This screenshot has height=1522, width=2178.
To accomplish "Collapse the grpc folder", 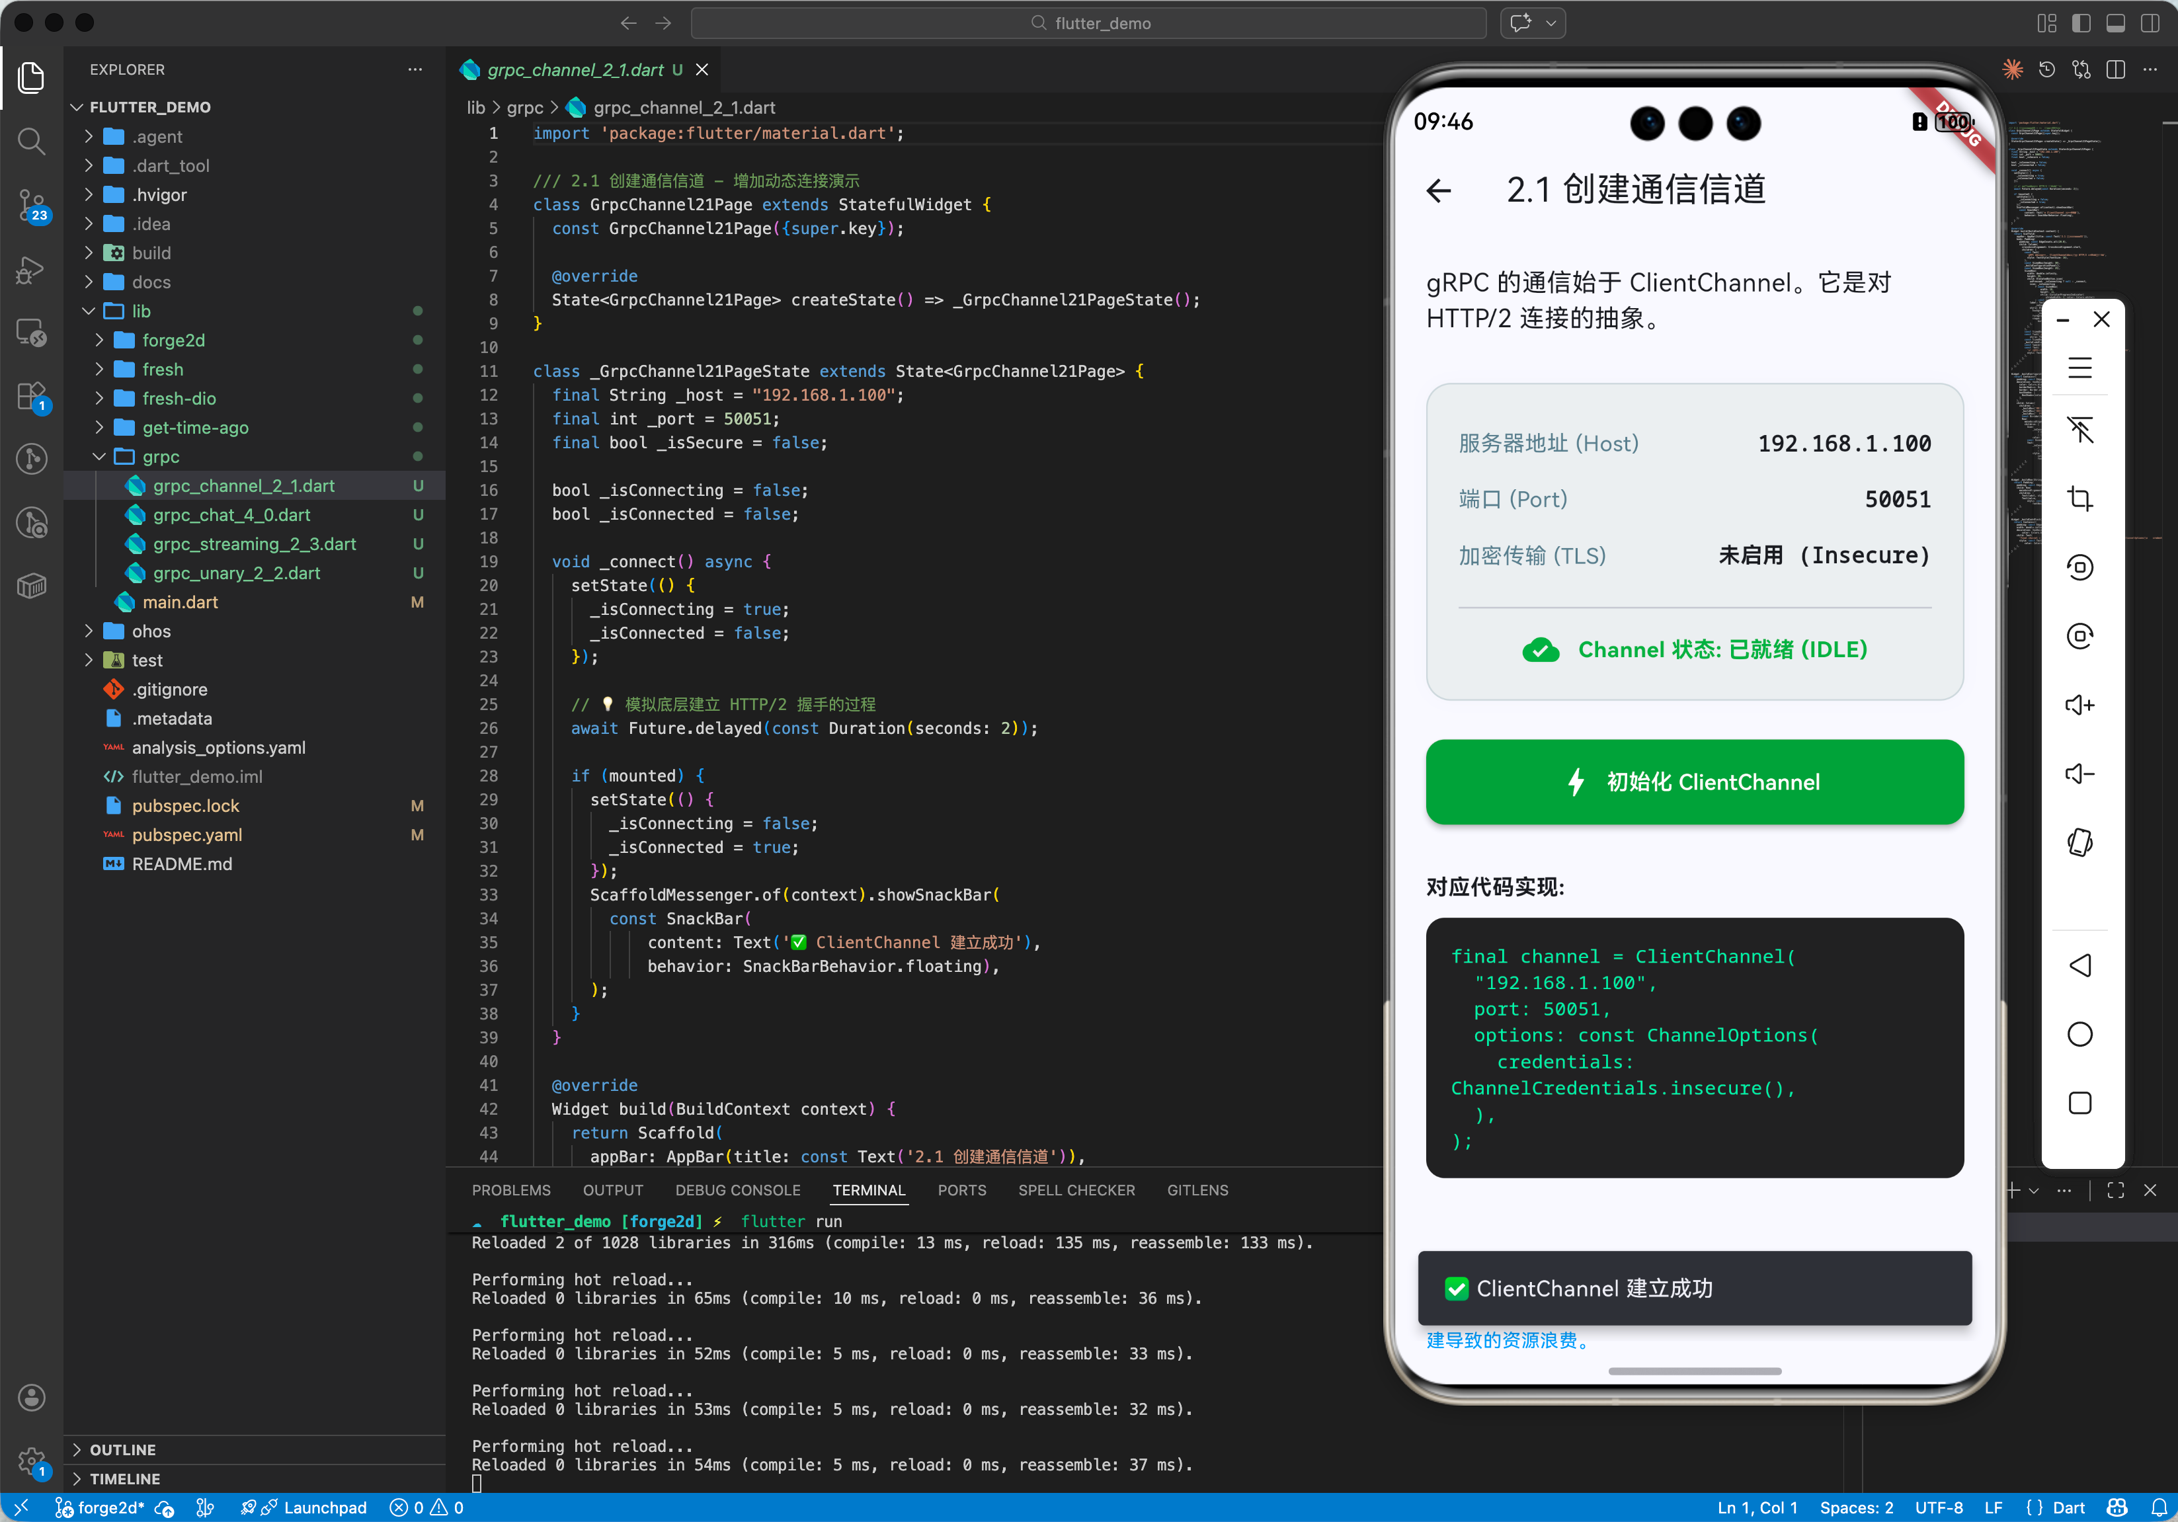I will [x=160, y=456].
